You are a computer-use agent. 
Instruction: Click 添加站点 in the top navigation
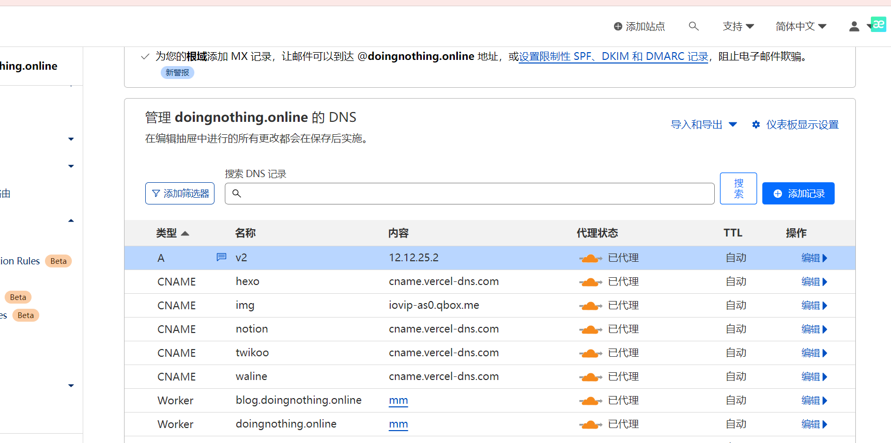click(x=639, y=26)
